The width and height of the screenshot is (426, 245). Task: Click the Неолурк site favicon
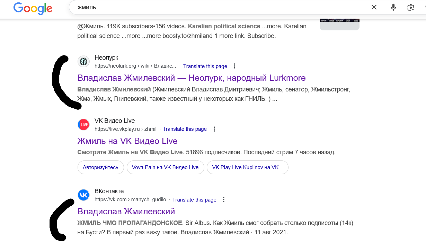click(83, 61)
